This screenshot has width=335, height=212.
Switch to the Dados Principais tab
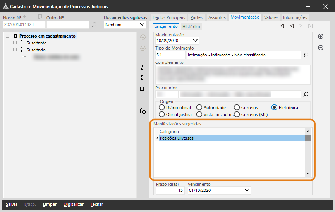[x=169, y=17]
